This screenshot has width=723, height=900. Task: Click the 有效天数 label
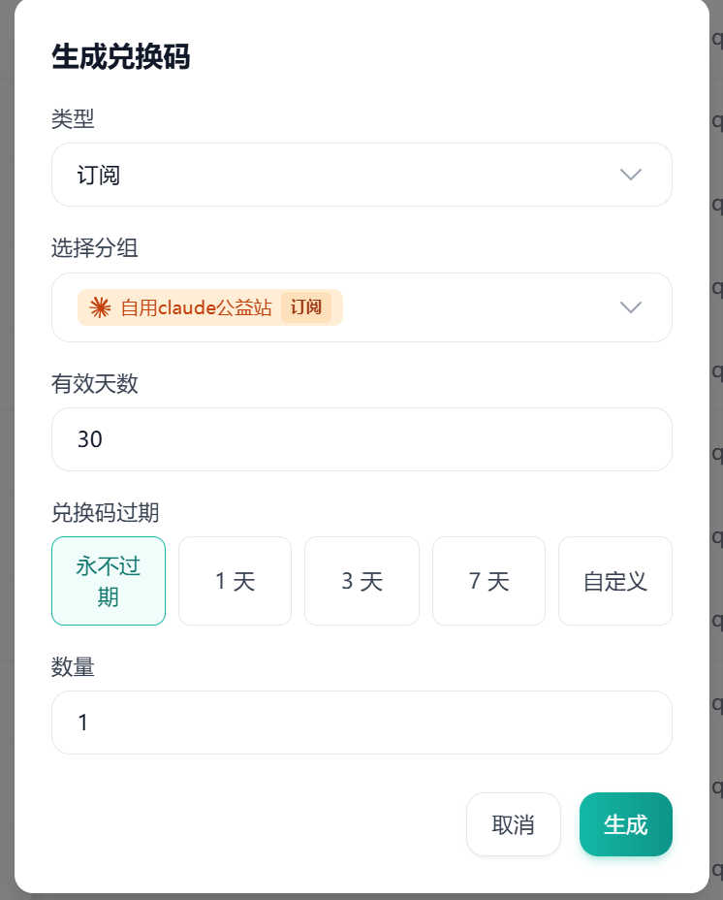(x=95, y=383)
